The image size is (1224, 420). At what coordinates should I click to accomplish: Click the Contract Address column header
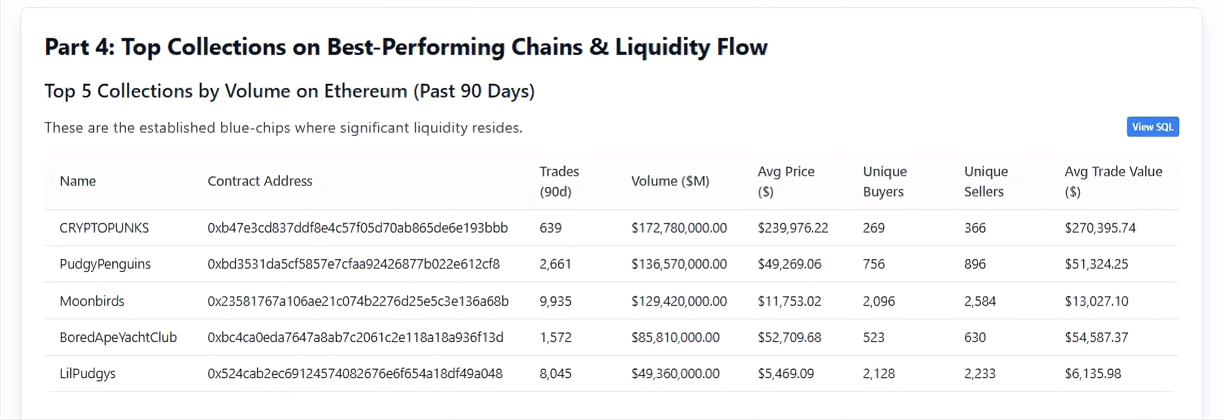pyautogui.click(x=259, y=181)
